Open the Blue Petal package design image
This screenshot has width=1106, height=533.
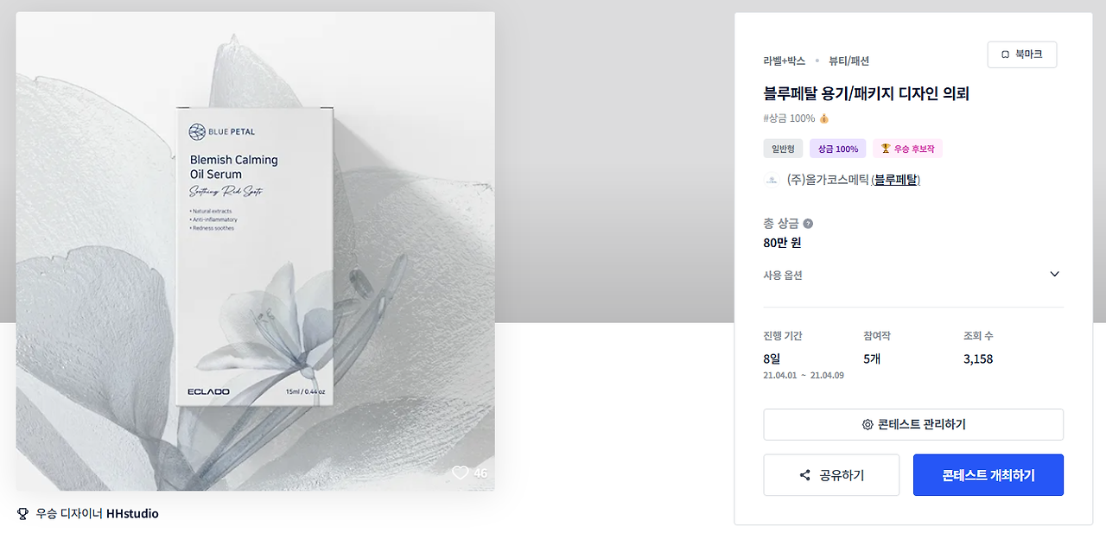tap(255, 251)
